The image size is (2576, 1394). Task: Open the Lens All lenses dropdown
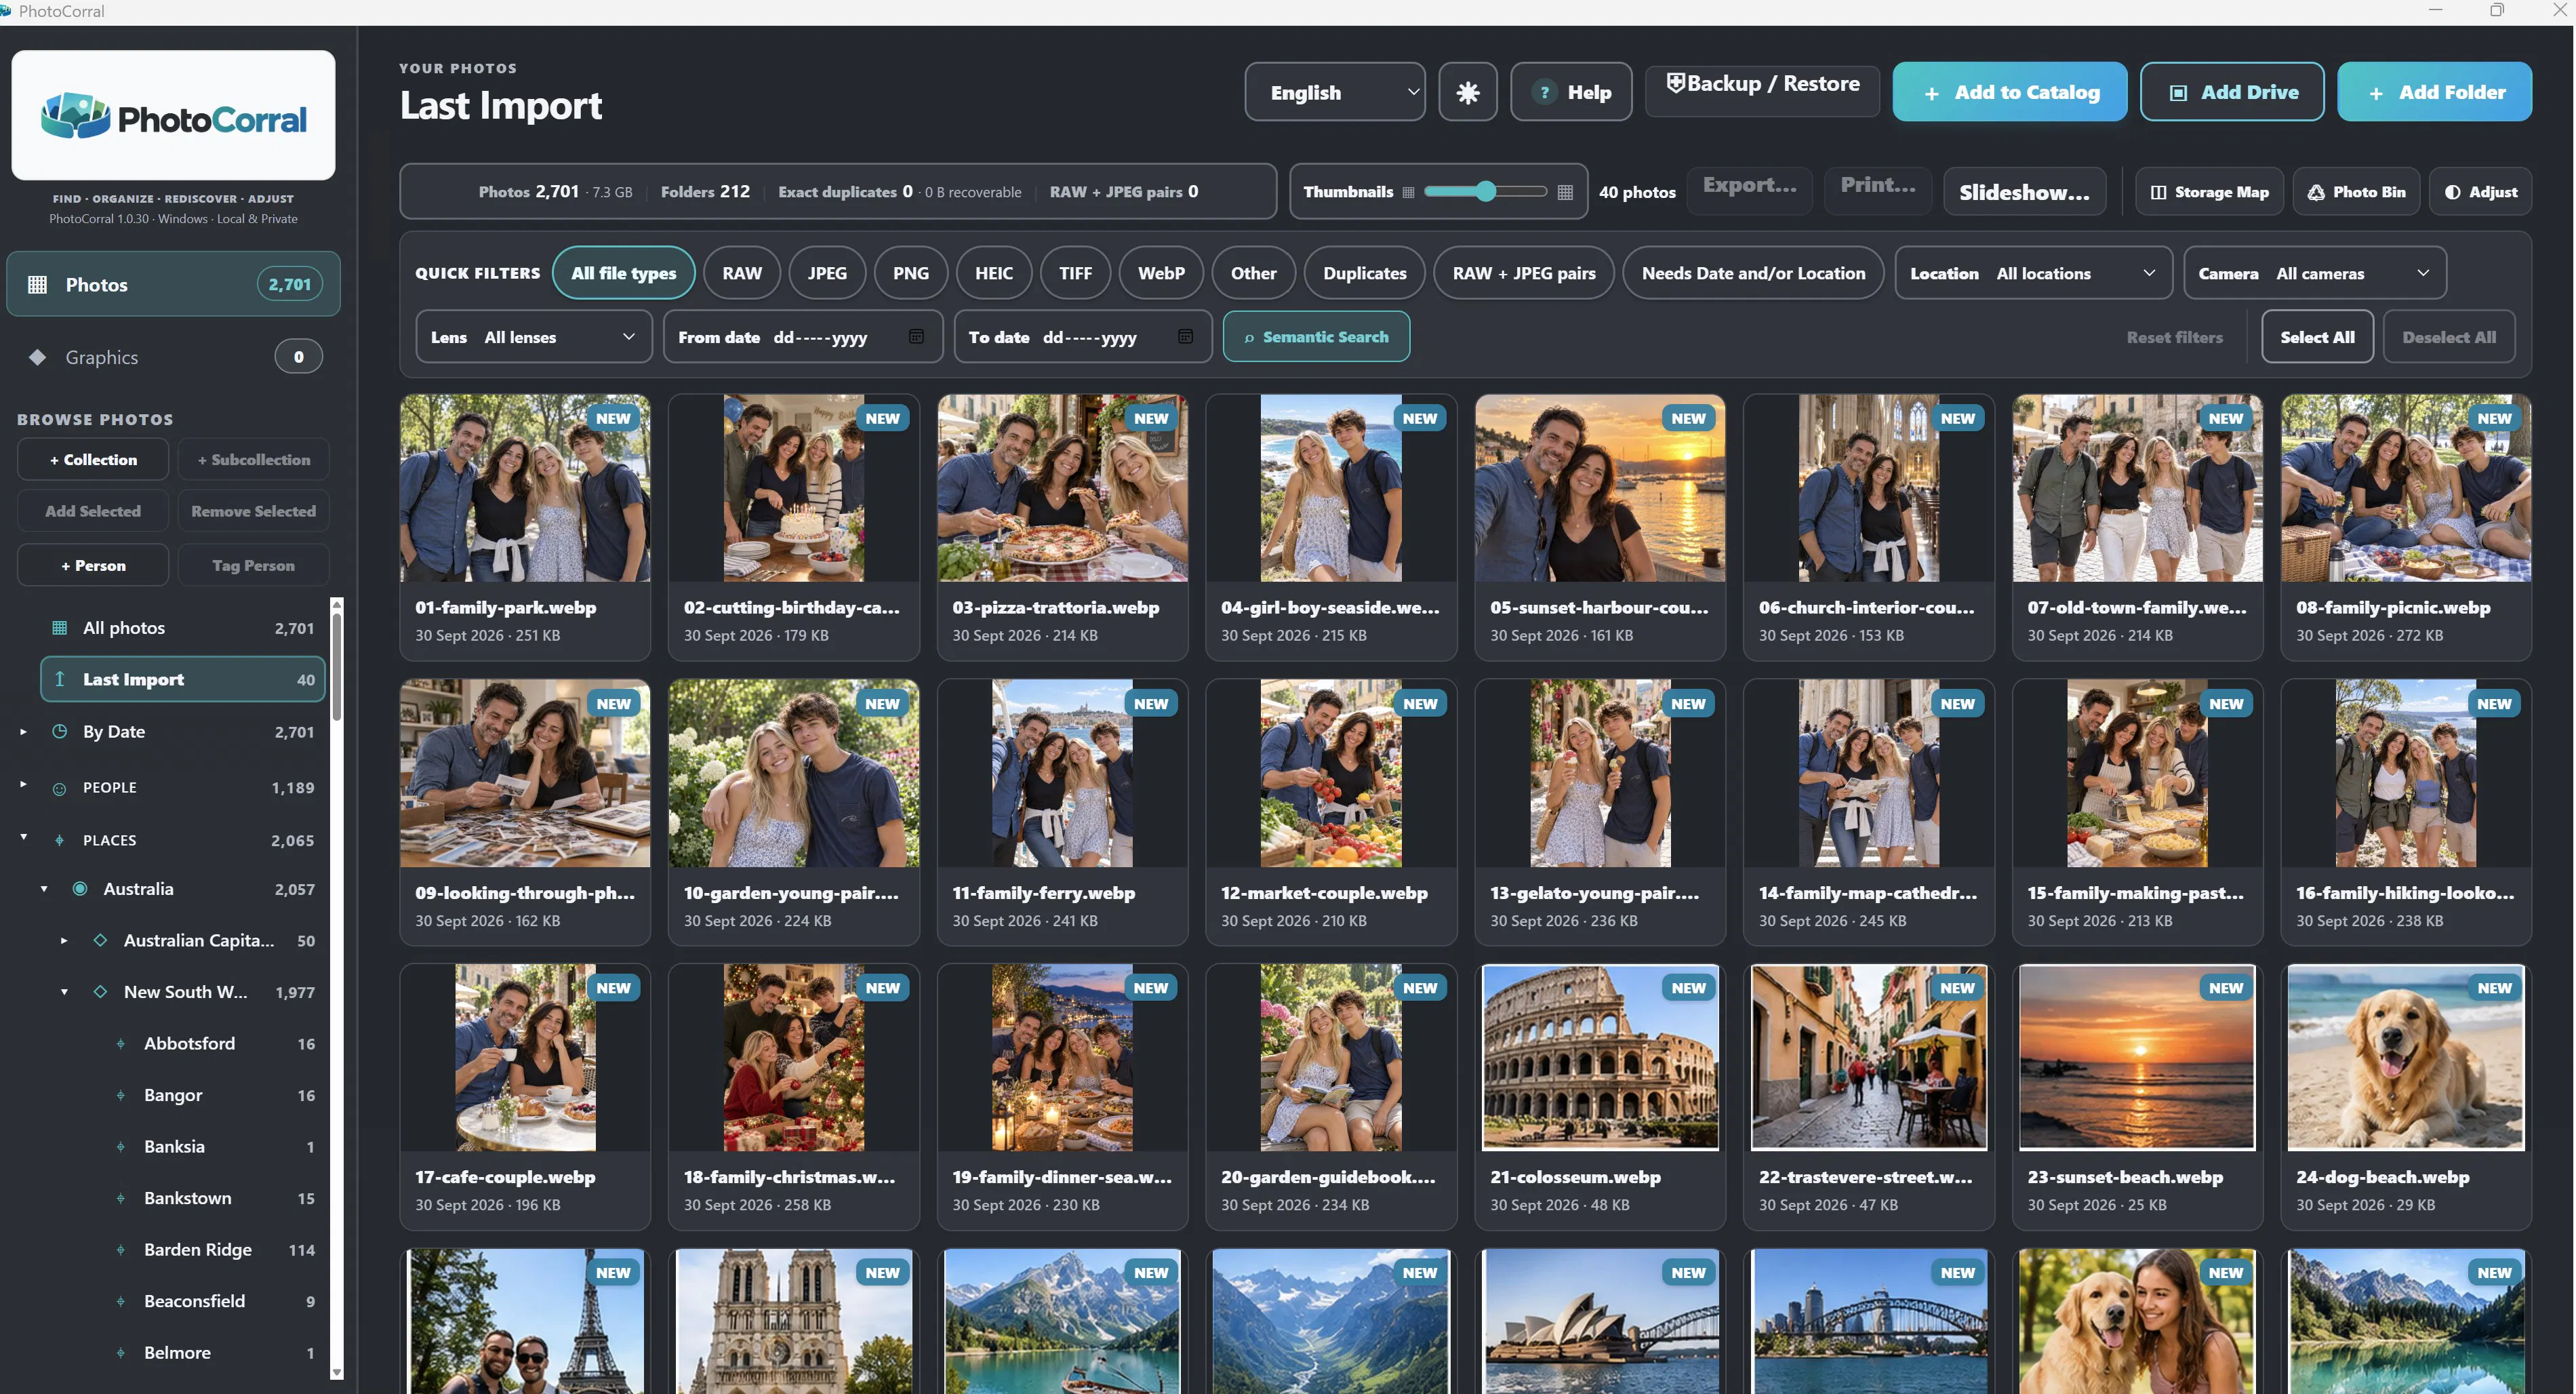pos(533,337)
